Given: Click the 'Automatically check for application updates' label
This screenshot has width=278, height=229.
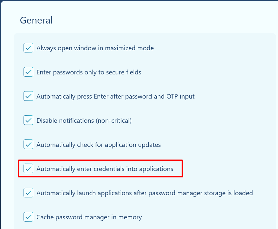Looking at the screenshot, I should pos(98,145).
